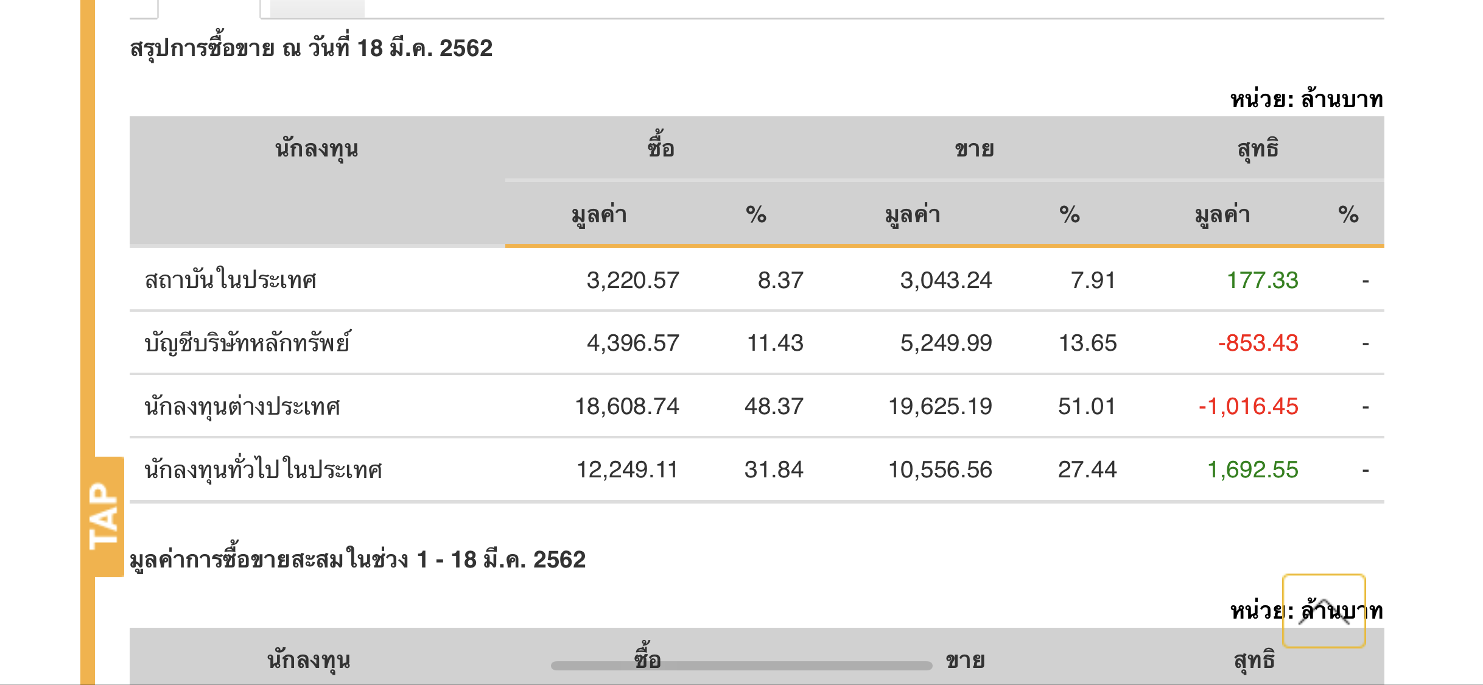Click the heading สรุปการซื้อขาย ณ วันที่ 18 มี.ค. 2562

[x=311, y=48]
